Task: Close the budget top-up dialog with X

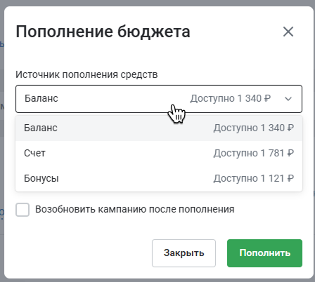Action: click(x=288, y=32)
